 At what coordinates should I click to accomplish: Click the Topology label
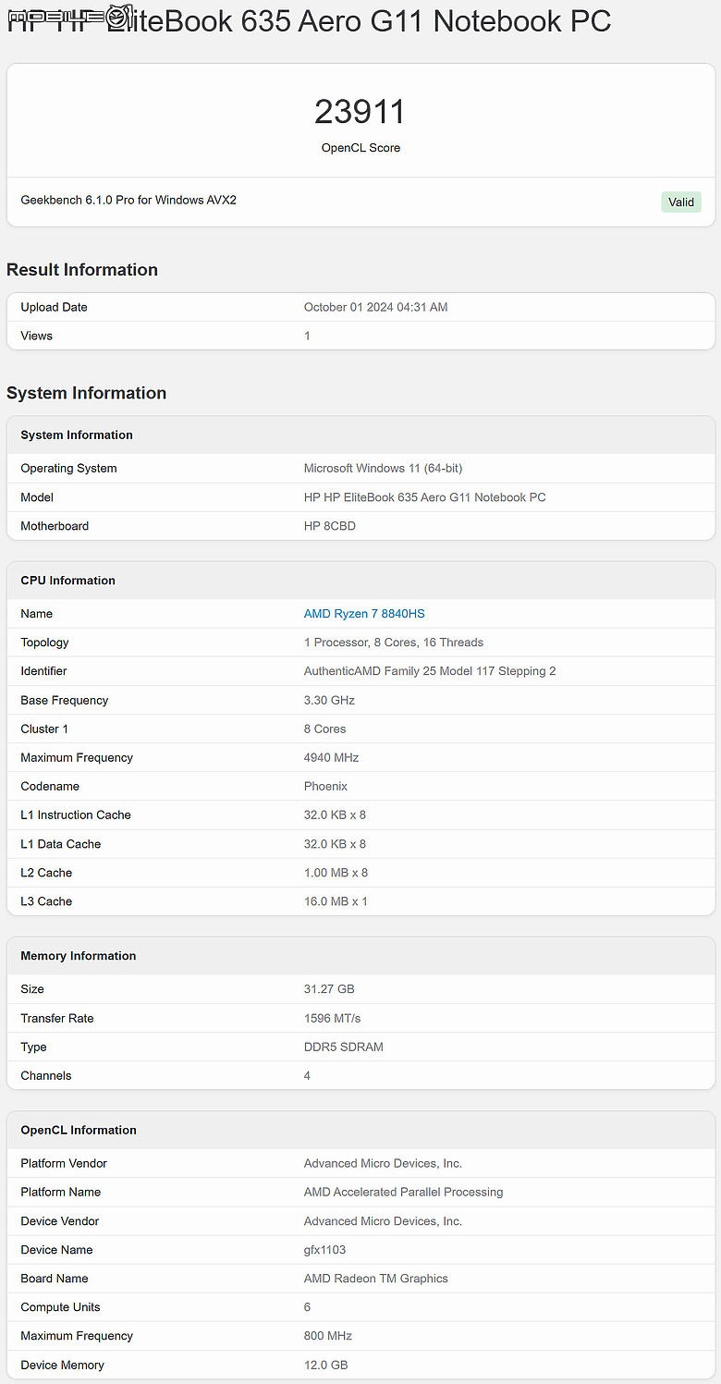click(x=44, y=643)
